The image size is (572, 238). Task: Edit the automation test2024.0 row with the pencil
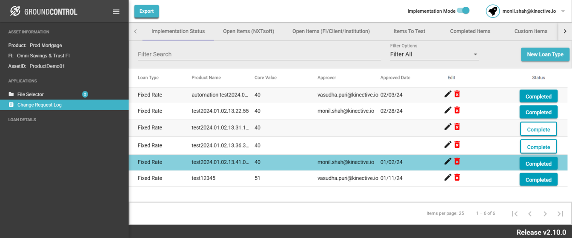(x=448, y=94)
